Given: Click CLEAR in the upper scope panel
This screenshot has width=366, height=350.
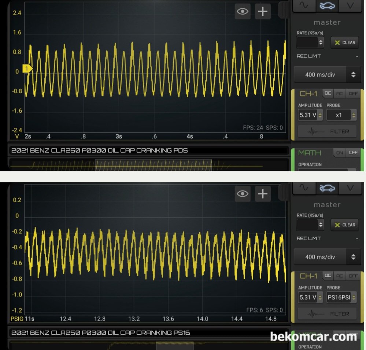Looking at the screenshot, I should coord(345,43).
